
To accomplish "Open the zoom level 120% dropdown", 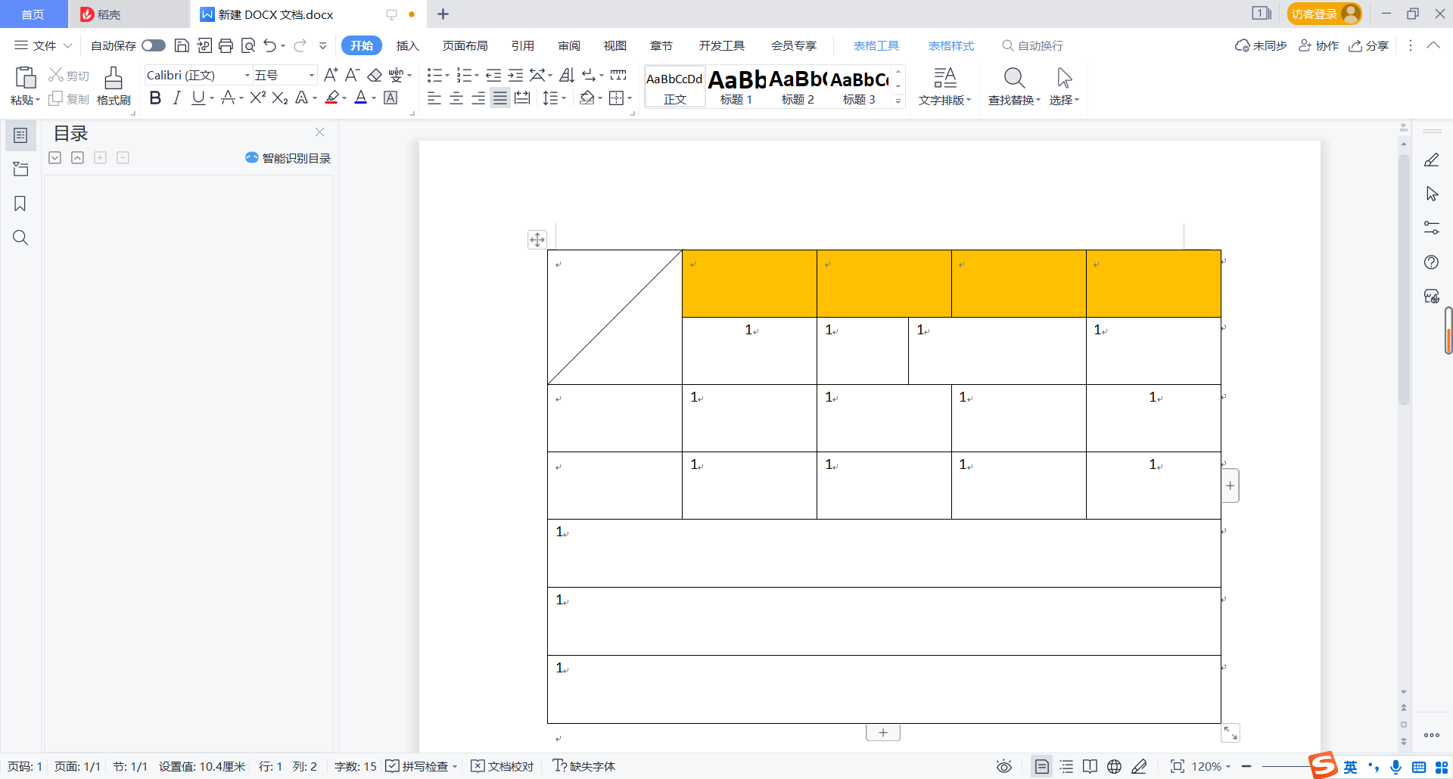I will coord(1211,766).
